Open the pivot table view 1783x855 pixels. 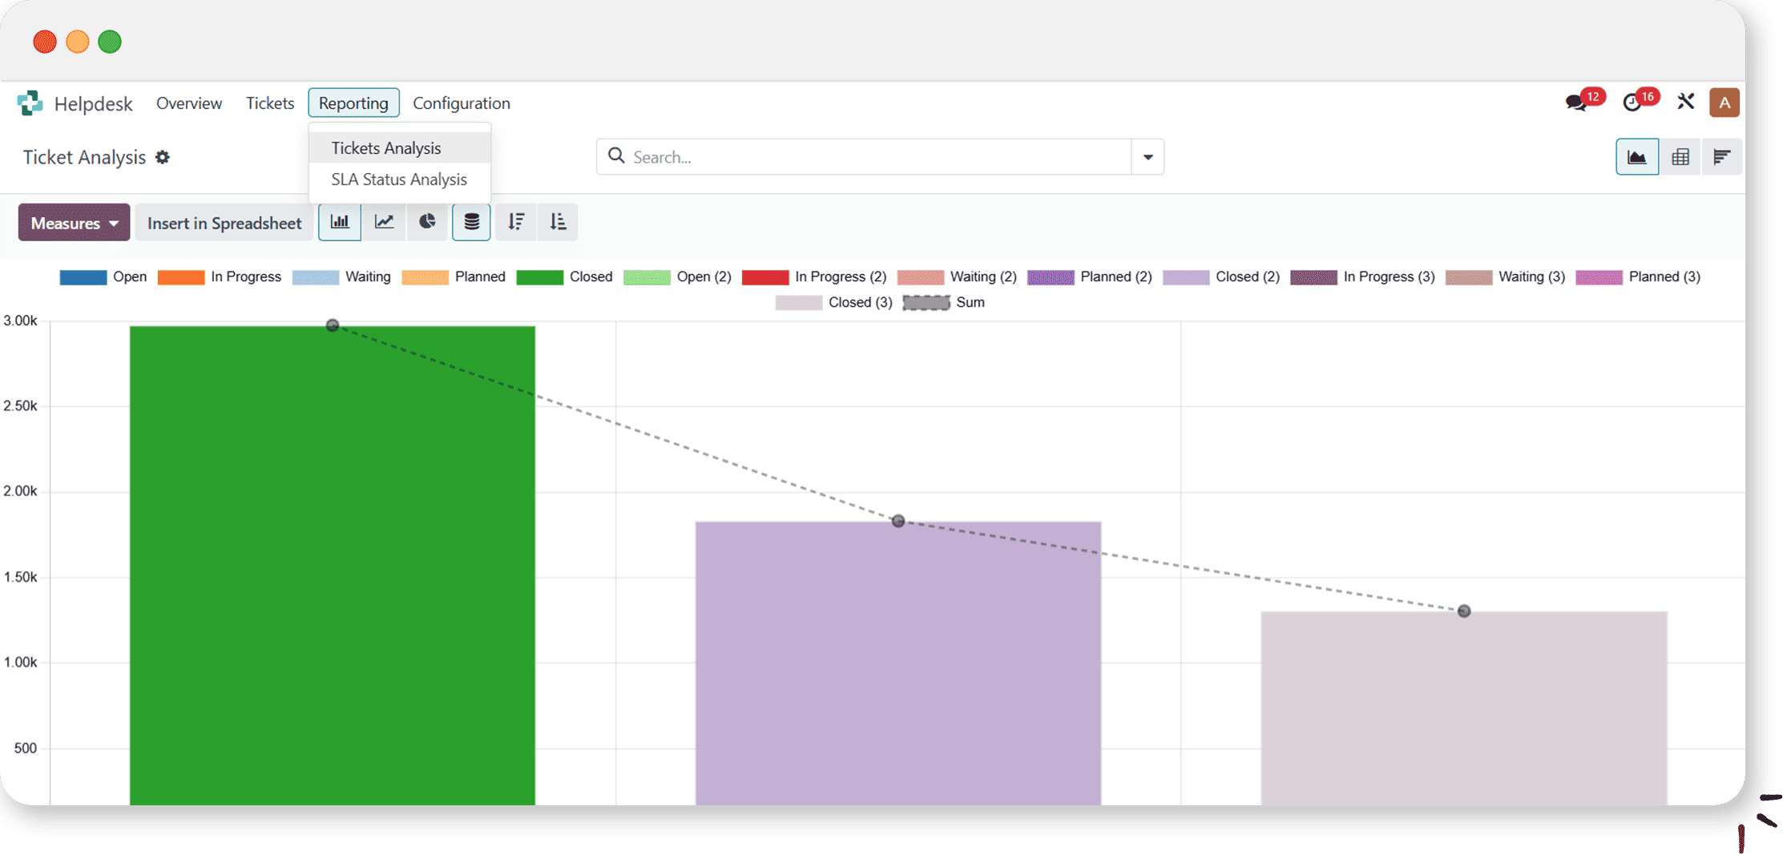pos(1680,157)
